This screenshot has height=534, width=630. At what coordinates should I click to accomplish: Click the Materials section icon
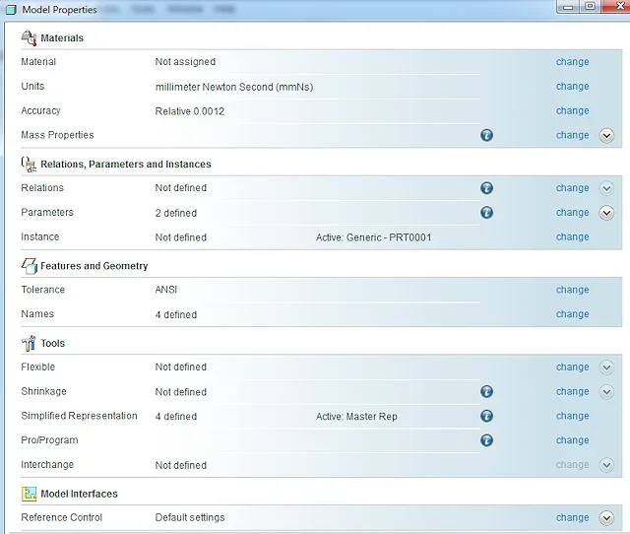29,37
